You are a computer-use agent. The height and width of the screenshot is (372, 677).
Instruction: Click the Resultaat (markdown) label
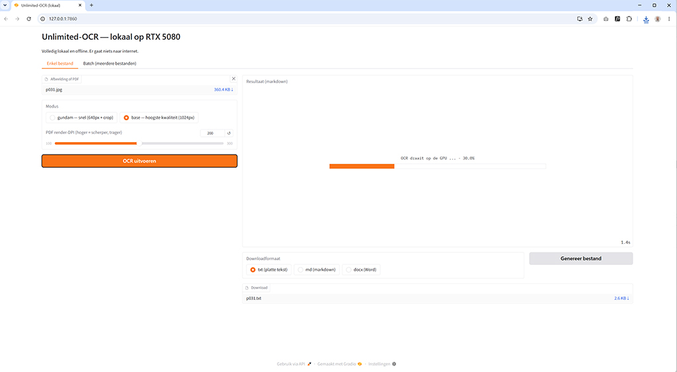click(x=267, y=81)
